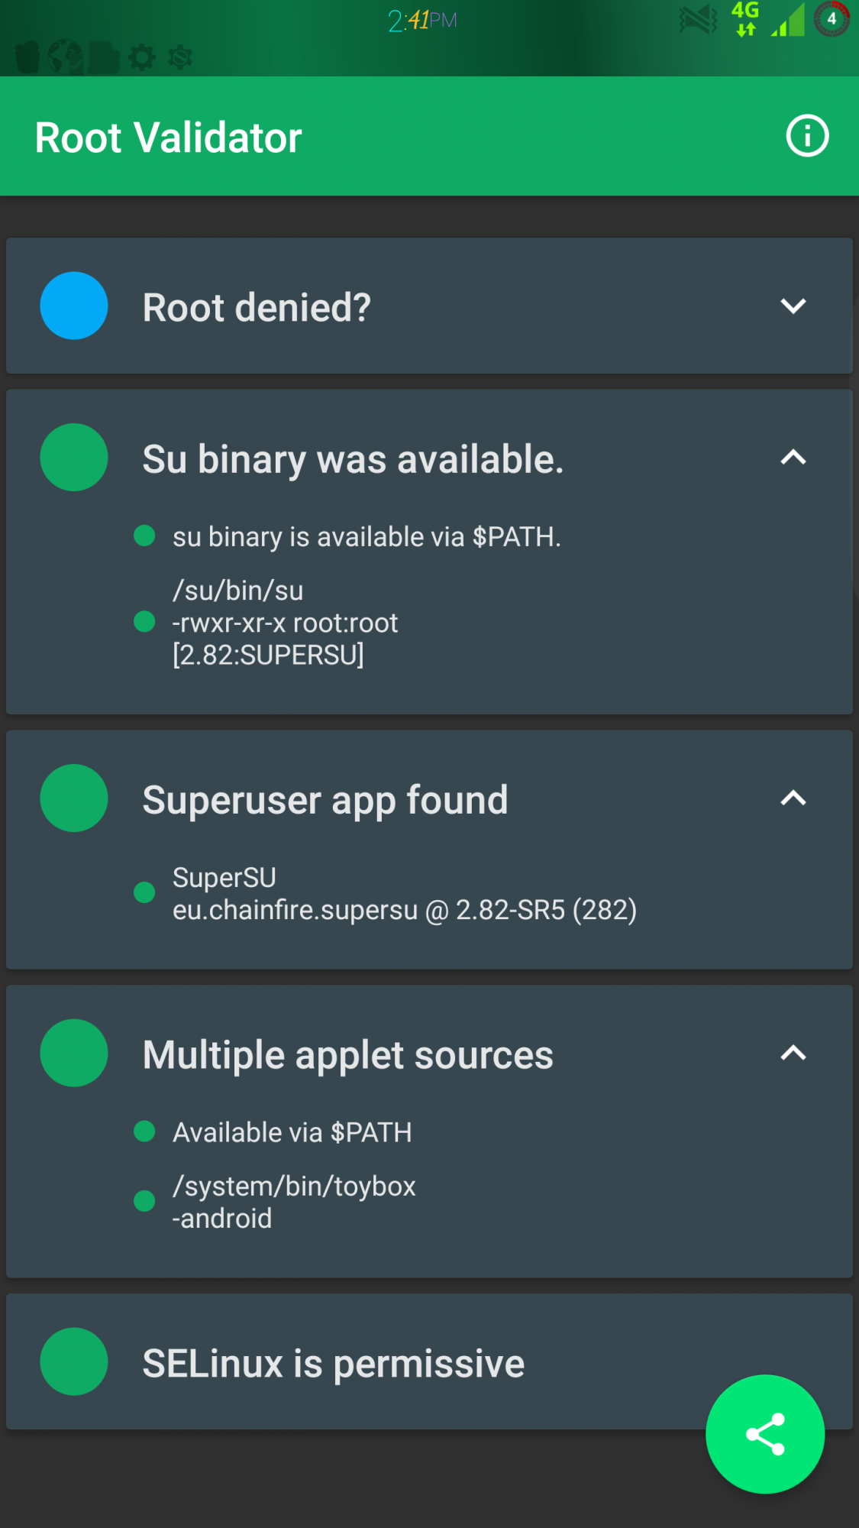Click blue status circle for Root denied
This screenshot has width=859, height=1528.
[x=74, y=306]
